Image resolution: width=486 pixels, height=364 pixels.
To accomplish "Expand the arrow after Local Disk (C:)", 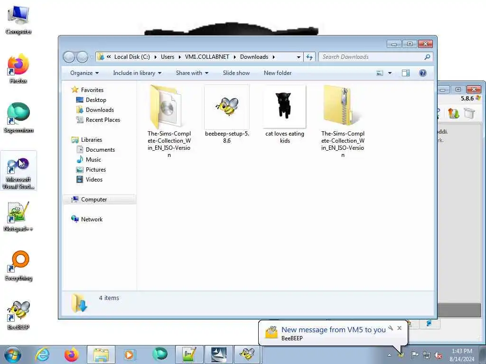I will (x=155, y=57).
